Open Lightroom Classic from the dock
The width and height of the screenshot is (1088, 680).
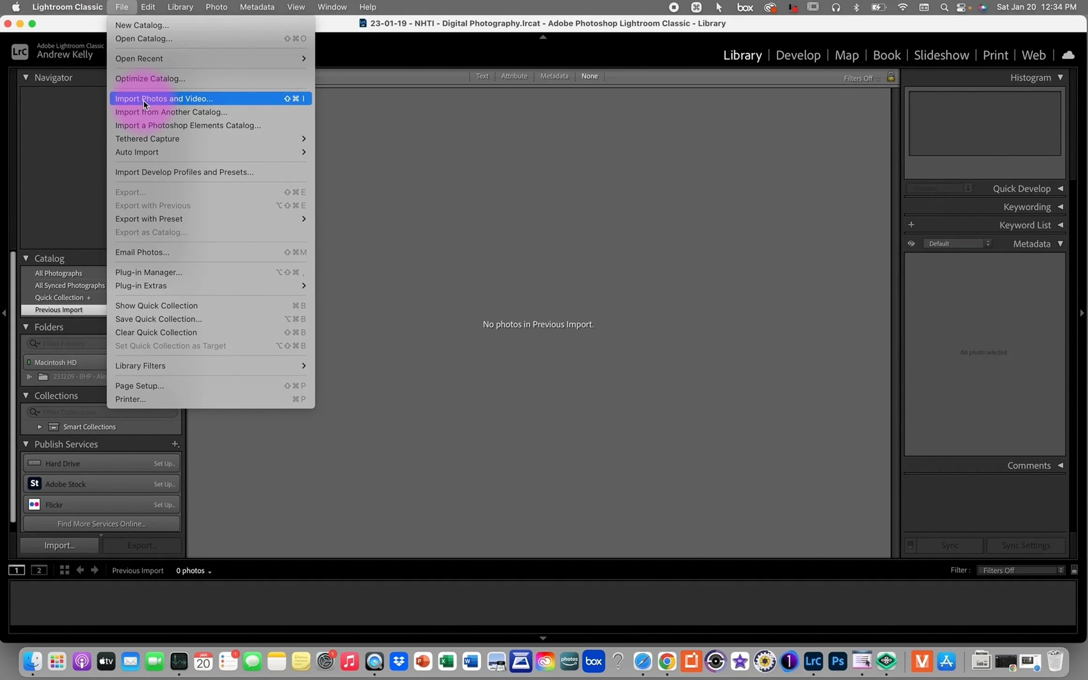pyautogui.click(x=813, y=661)
